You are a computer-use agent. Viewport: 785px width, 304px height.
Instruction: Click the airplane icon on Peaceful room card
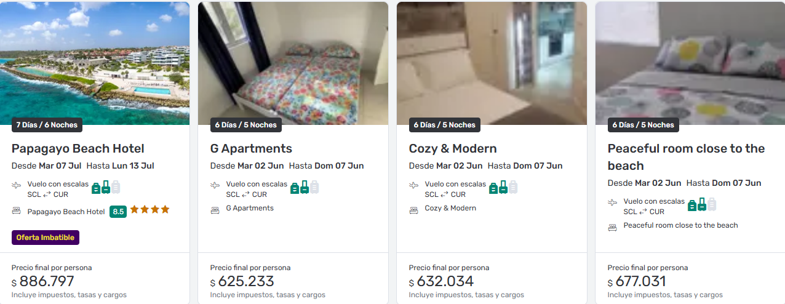pyautogui.click(x=613, y=202)
